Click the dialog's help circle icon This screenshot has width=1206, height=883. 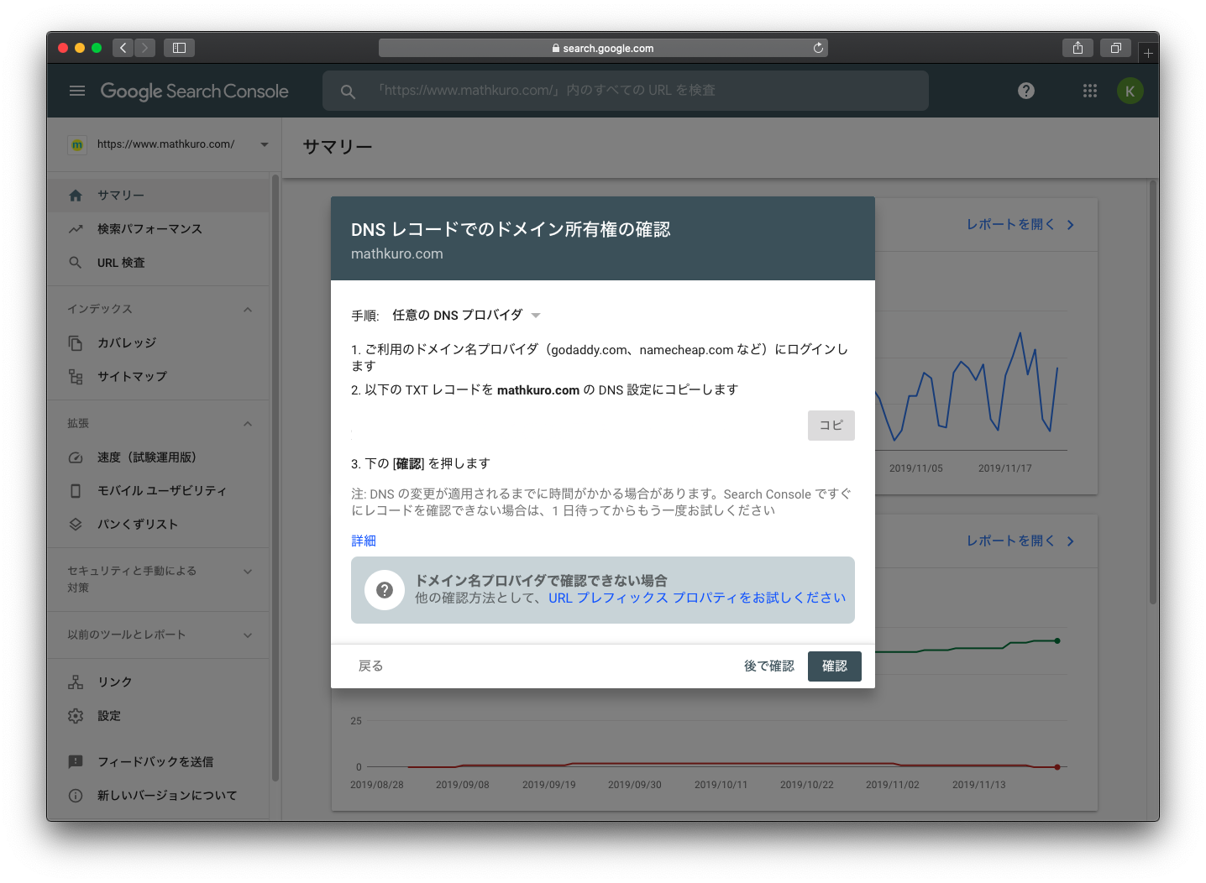[x=385, y=590]
